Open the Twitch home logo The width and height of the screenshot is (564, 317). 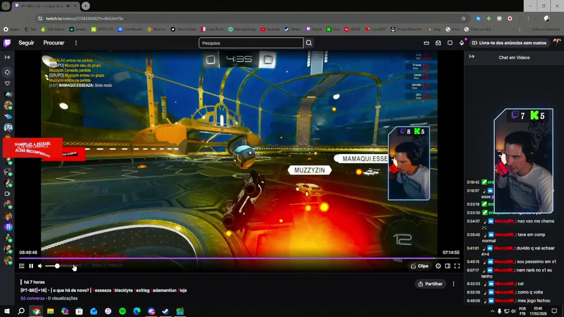(x=7, y=43)
